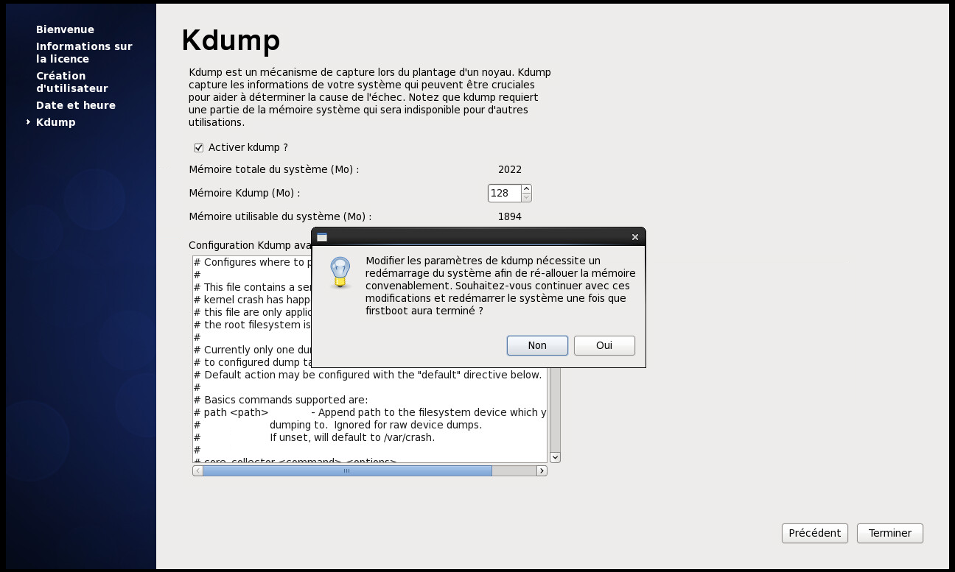955x572 pixels.
Task: Choose Non in the reboot confirmation dialog
Action: tap(537, 345)
